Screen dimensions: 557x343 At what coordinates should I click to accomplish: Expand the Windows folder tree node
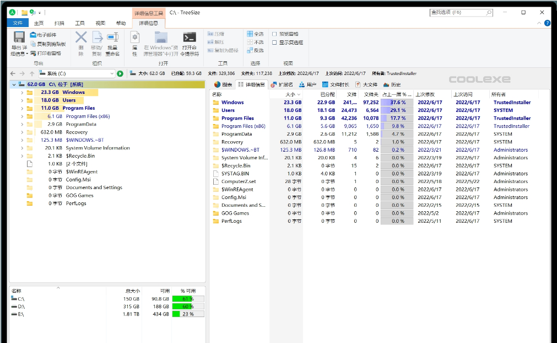22,93
